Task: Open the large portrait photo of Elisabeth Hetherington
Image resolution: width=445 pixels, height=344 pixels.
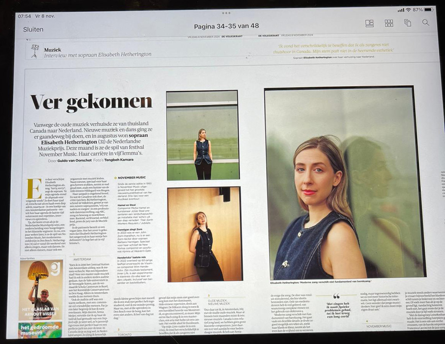Action: (340, 183)
